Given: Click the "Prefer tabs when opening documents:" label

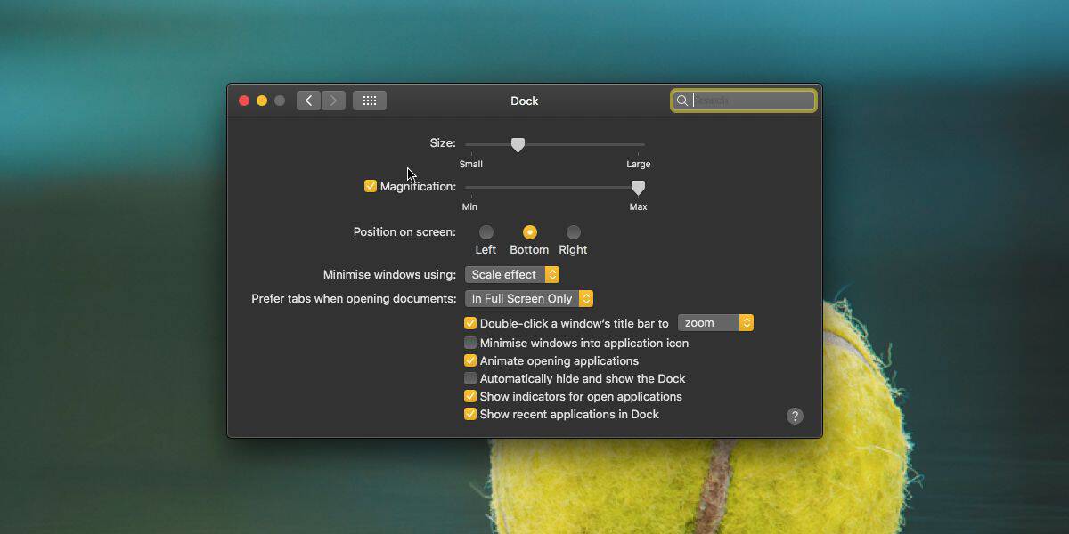Looking at the screenshot, I should pyautogui.click(x=354, y=298).
